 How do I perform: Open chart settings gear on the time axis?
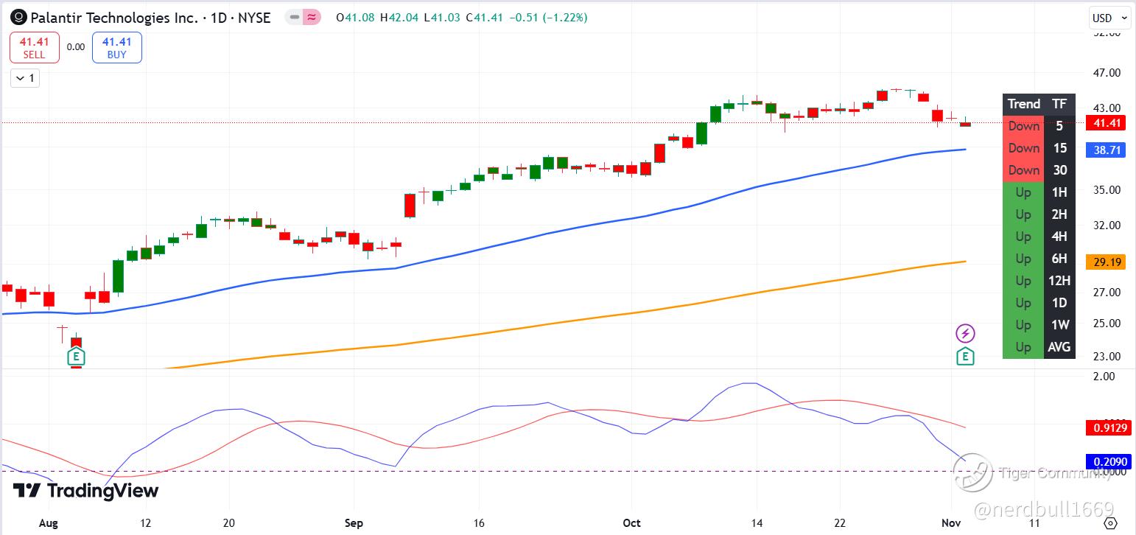(1111, 523)
